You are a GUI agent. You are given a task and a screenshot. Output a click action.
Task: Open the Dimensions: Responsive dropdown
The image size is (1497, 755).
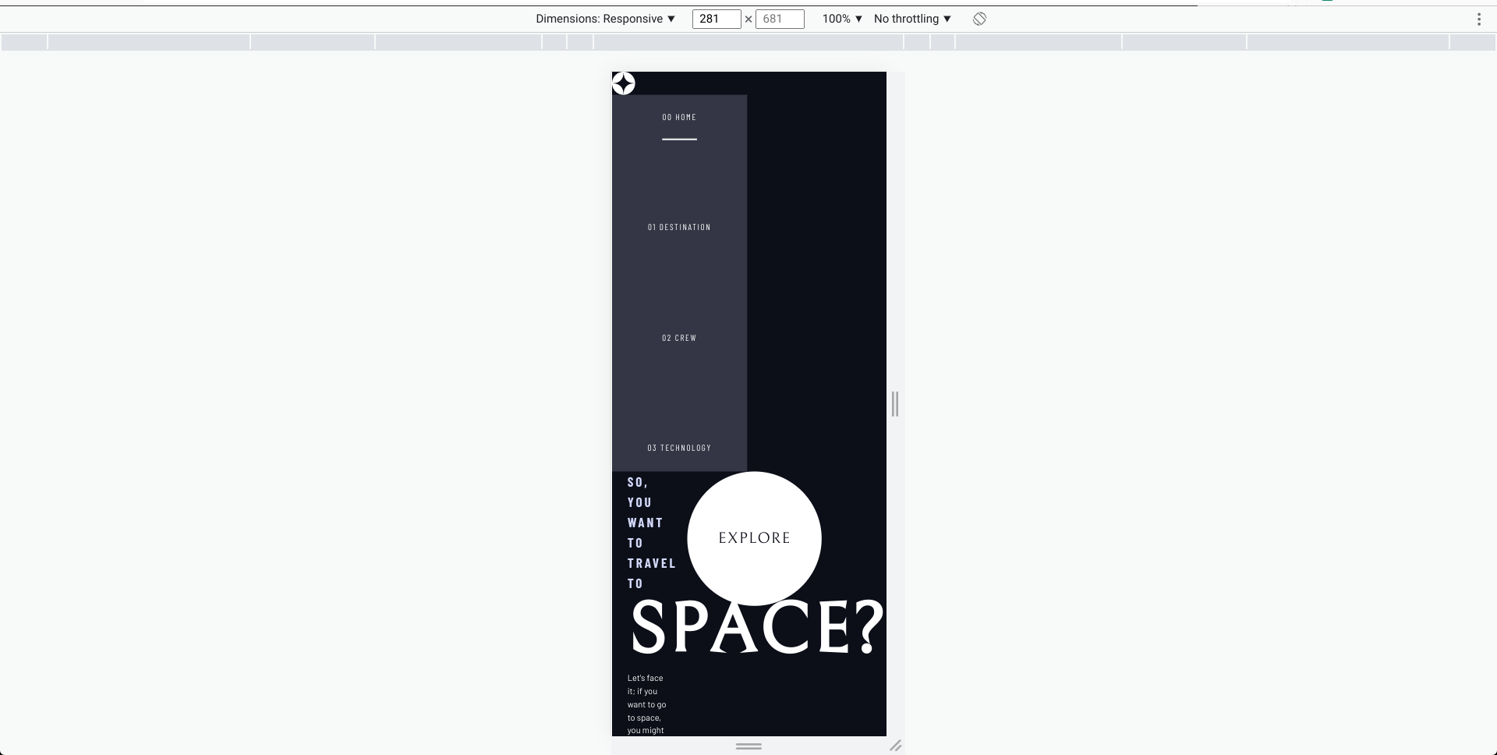point(606,19)
